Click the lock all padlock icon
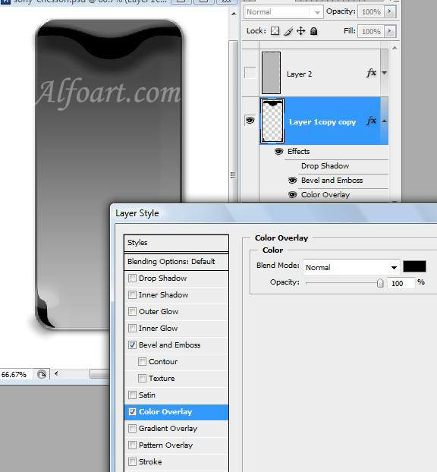Image resolution: width=437 pixels, height=472 pixels. (x=313, y=31)
